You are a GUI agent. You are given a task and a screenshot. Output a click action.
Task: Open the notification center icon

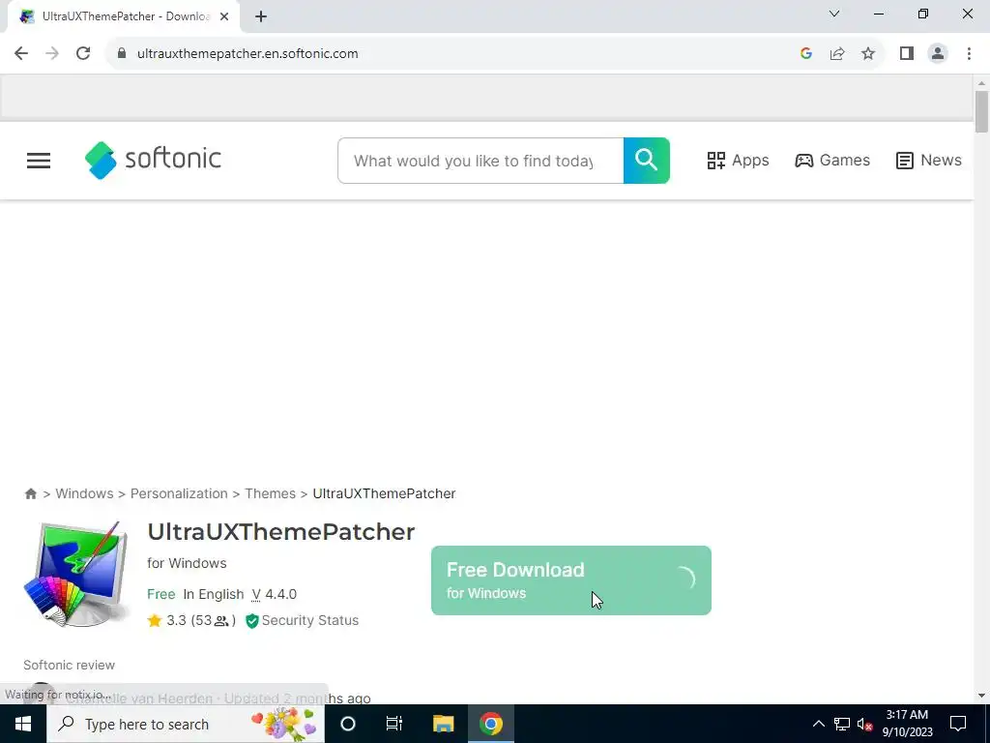(x=958, y=724)
